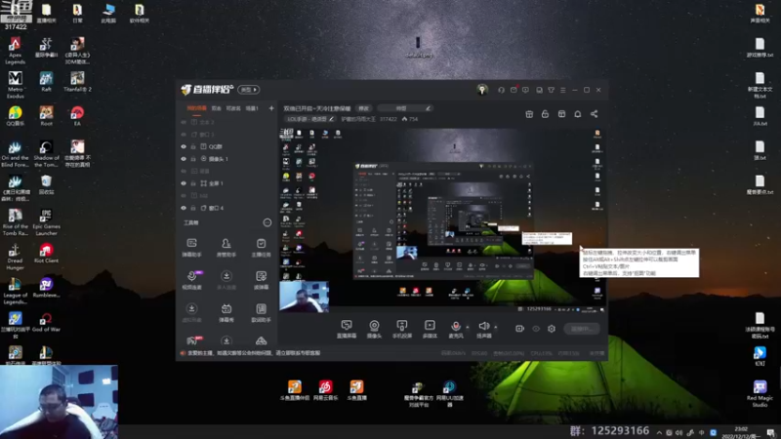Select the first scene tab highlighted orange
Image resolution: width=781 pixels, height=439 pixels.
(196, 108)
